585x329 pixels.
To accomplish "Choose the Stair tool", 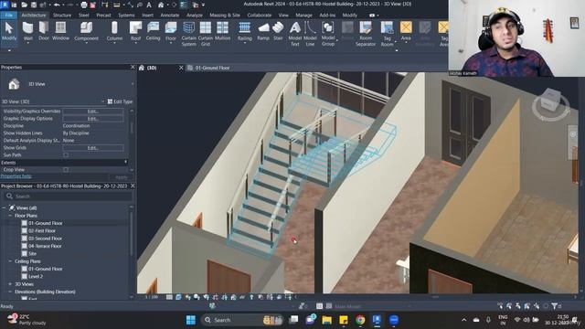I will 278,31.
